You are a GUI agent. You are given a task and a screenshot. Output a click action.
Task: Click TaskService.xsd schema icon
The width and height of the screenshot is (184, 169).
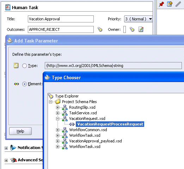(x=65, y=113)
